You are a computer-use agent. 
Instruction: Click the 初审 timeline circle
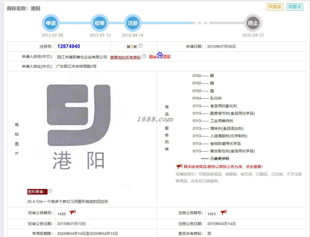[x=100, y=23]
